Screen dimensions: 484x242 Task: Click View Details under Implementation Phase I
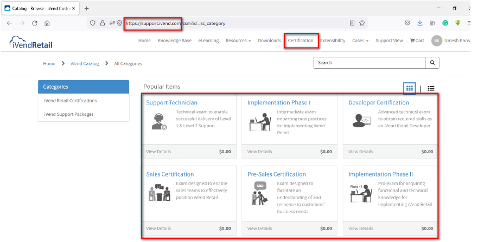[259, 152]
